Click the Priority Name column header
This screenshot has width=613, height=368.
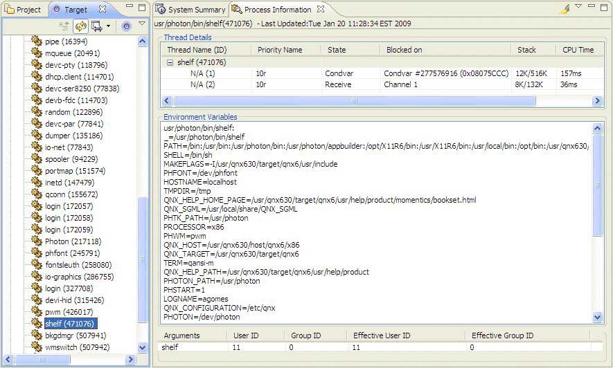(280, 50)
